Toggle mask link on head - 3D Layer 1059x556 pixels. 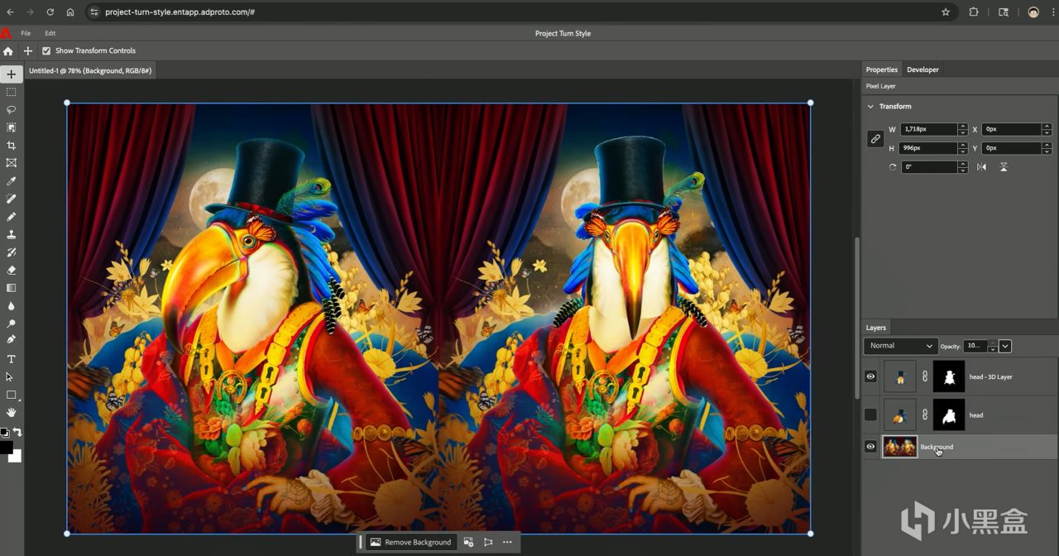click(x=925, y=376)
